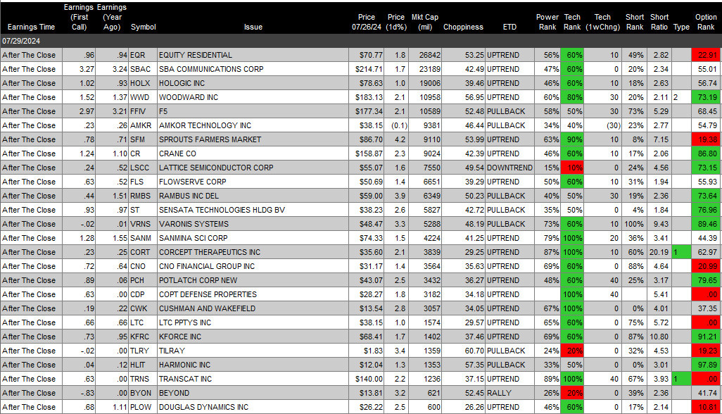Click the Power Rank column header
The image size is (722, 414).
pos(547,22)
